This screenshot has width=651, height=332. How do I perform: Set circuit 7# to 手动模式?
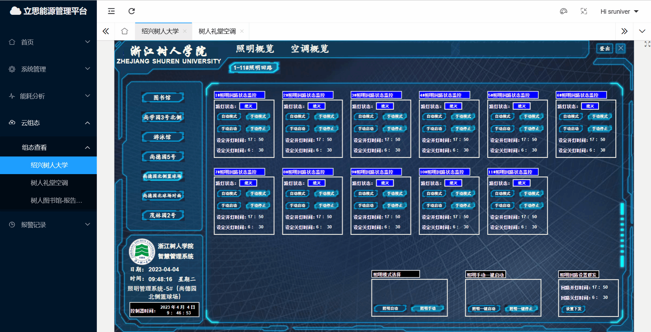(x=258, y=193)
